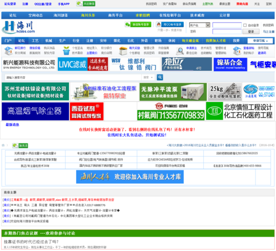Click 每天砸金蛋 in the nav bar
The image size is (276, 251).
click(x=190, y=41)
